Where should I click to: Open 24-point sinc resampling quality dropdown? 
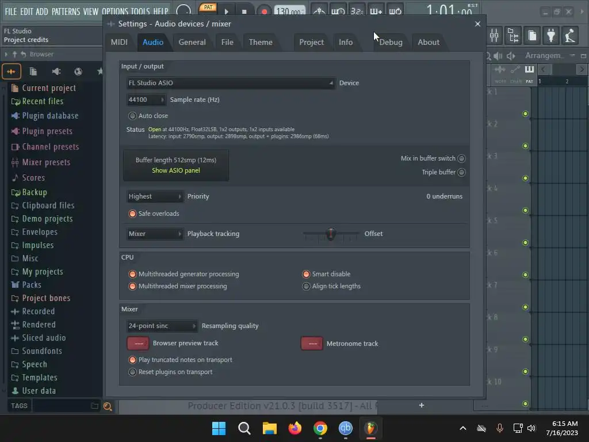click(x=162, y=326)
